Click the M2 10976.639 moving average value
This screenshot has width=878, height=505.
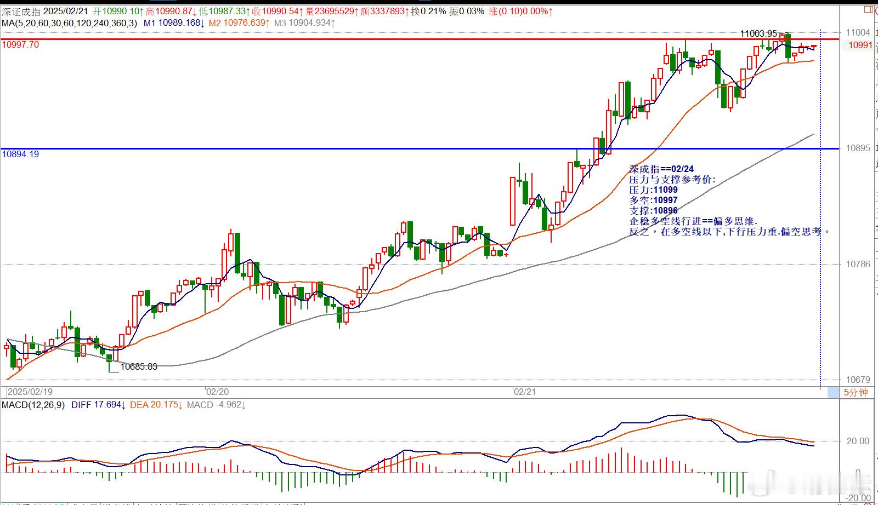pyautogui.click(x=239, y=23)
